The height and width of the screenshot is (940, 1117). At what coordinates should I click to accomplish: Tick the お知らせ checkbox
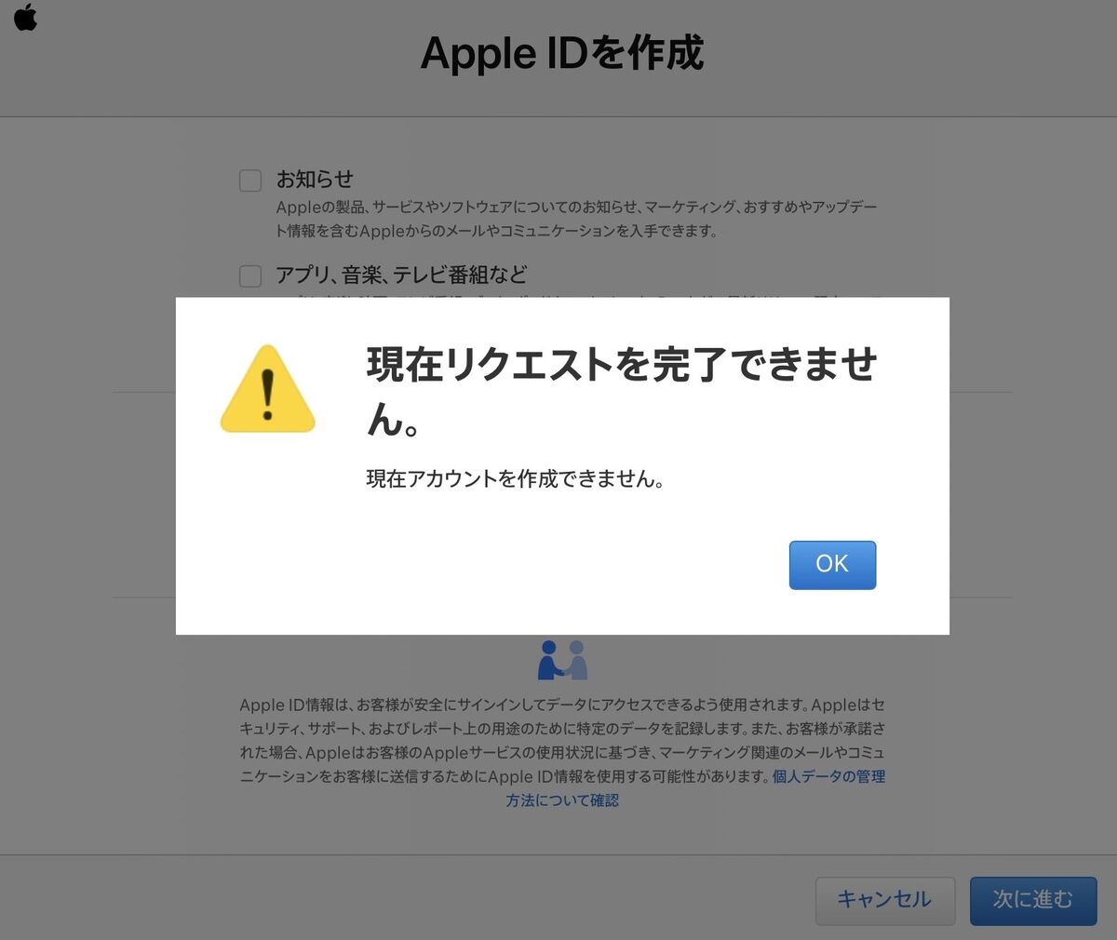tap(250, 181)
